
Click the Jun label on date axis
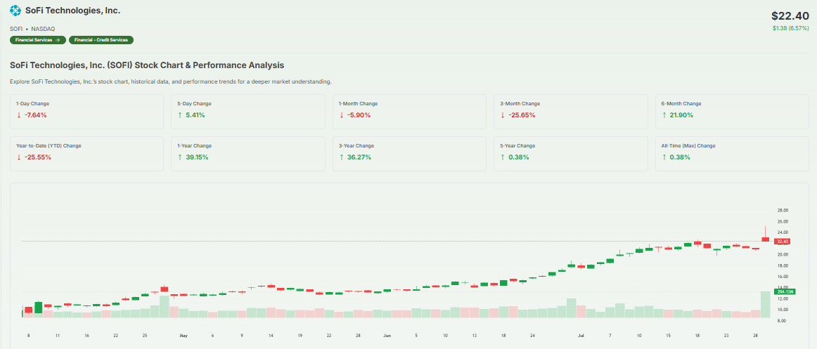pyautogui.click(x=387, y=336)
